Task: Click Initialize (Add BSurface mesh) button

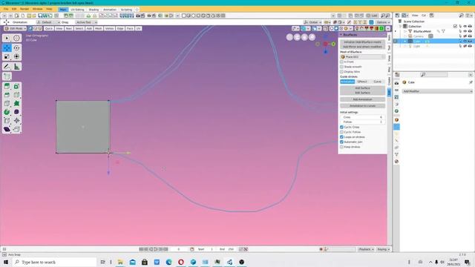Action: click(362, 42)
